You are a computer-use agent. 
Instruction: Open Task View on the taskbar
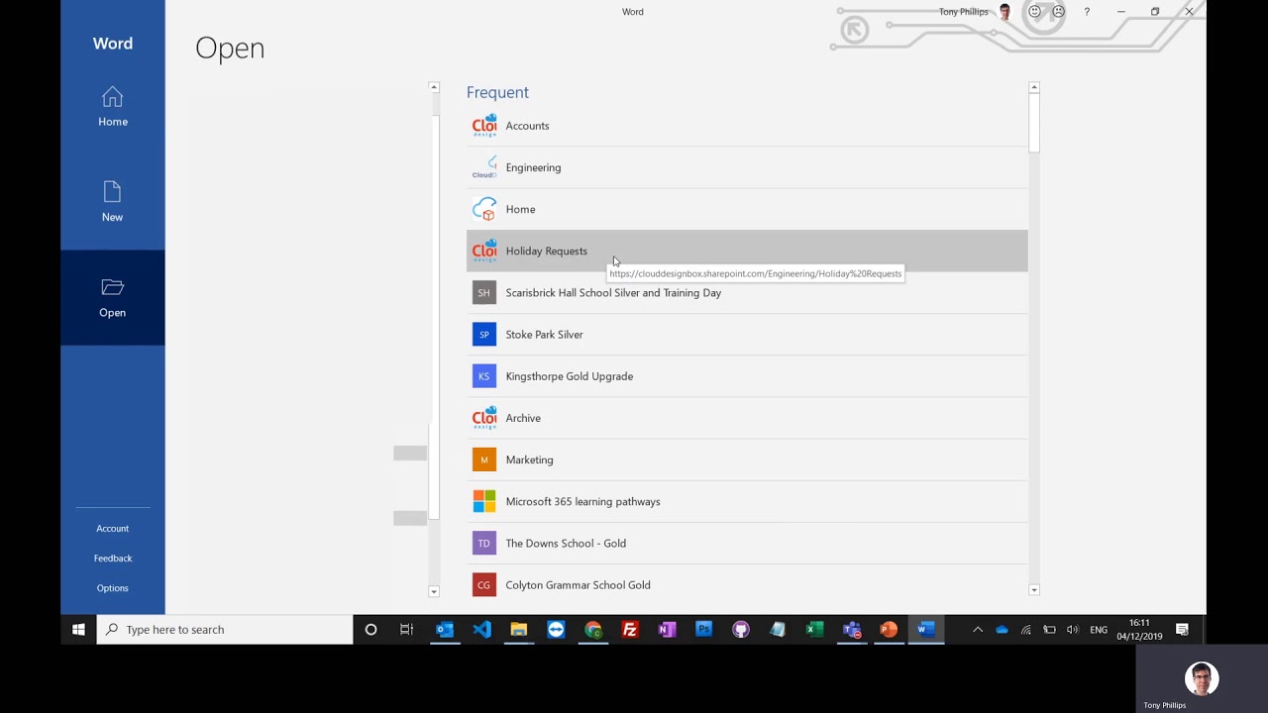(x=406, y=629)
